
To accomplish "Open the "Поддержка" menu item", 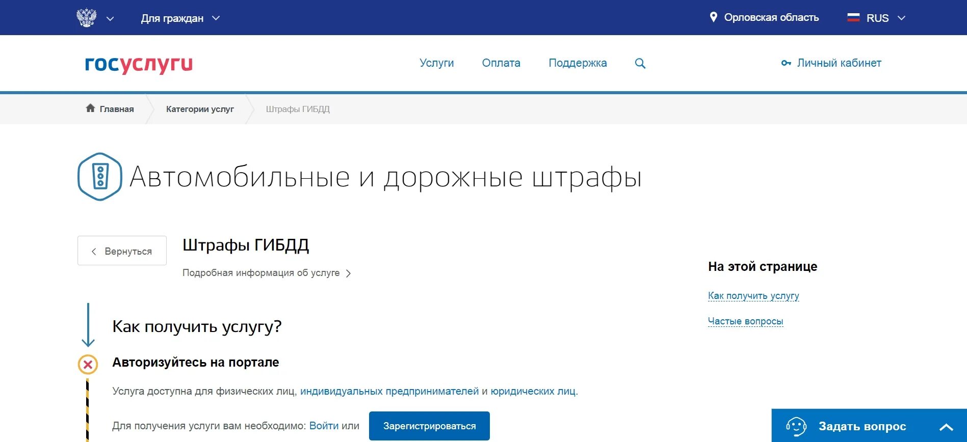I will tap(578, 63).
